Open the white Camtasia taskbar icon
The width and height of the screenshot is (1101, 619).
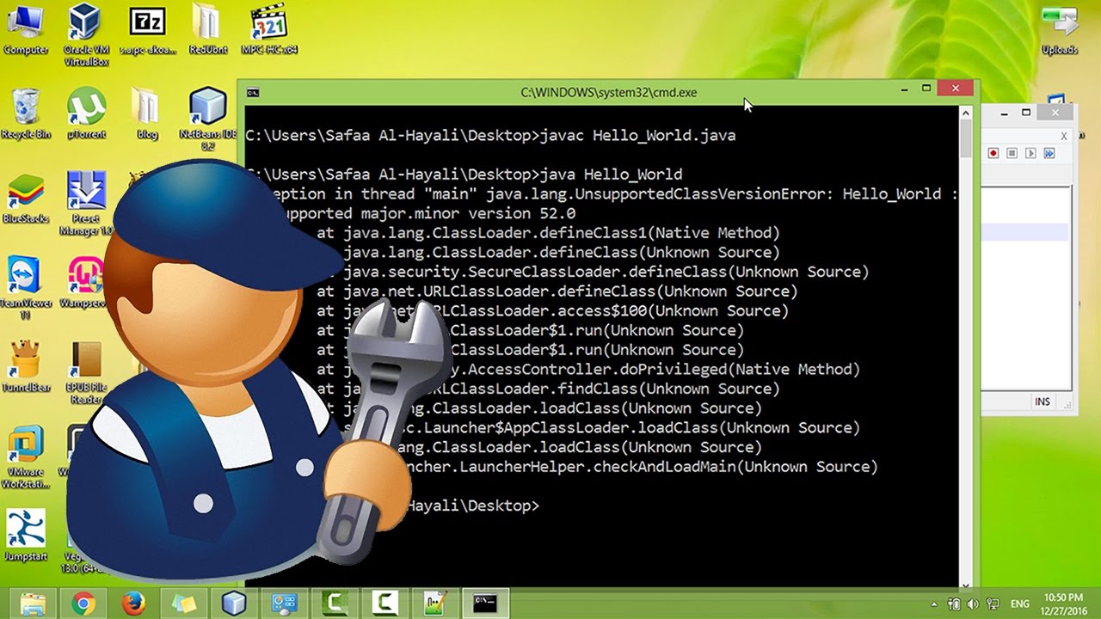point(384,604)
